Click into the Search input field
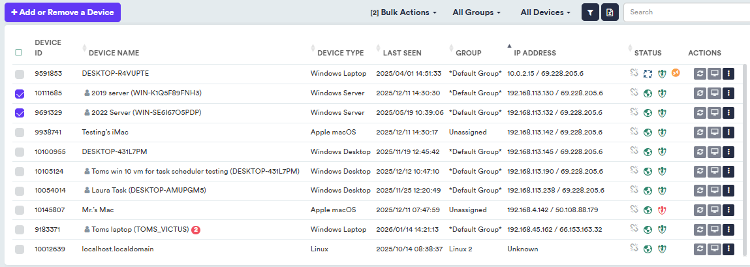Image resolution: width=750 pixels, height=267 pixels. (685, 12)
